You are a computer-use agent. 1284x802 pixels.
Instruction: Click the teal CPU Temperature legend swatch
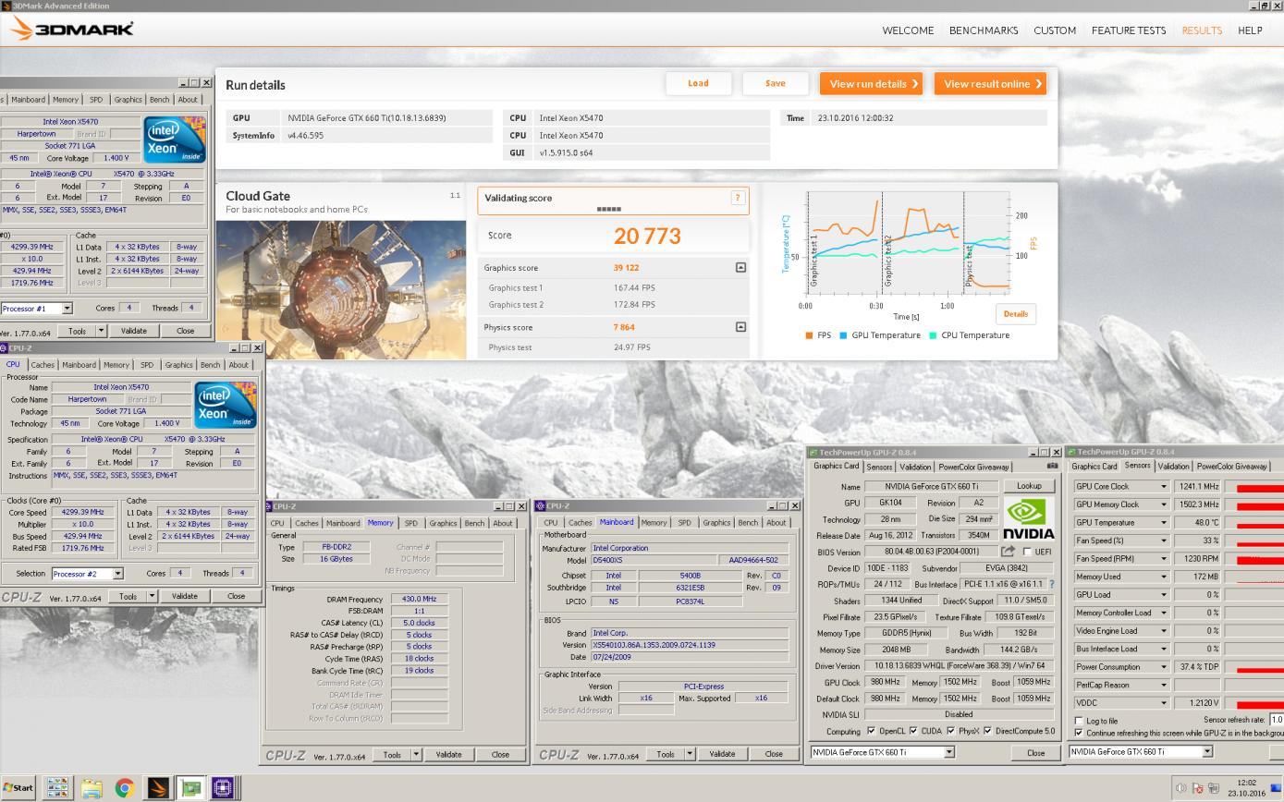[x=933, y=335]
